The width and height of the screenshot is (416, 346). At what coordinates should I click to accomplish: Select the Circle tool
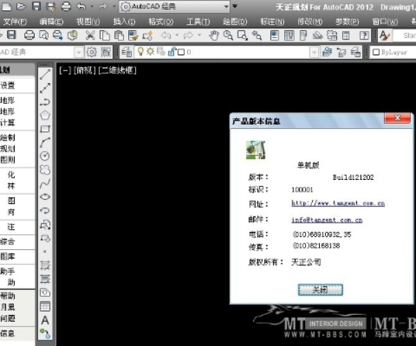tap(45, 156)
